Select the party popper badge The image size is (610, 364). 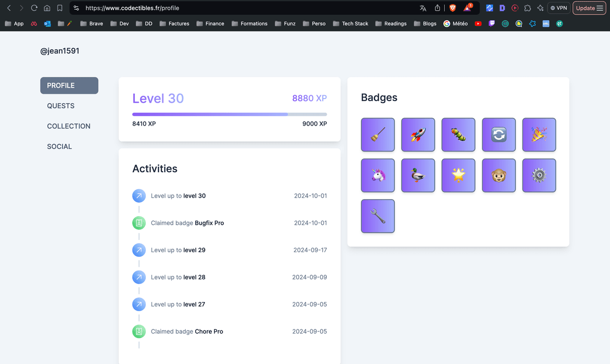[539, 135]
